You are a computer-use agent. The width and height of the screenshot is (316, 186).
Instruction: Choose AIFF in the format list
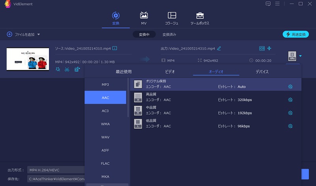pos(105,150)
